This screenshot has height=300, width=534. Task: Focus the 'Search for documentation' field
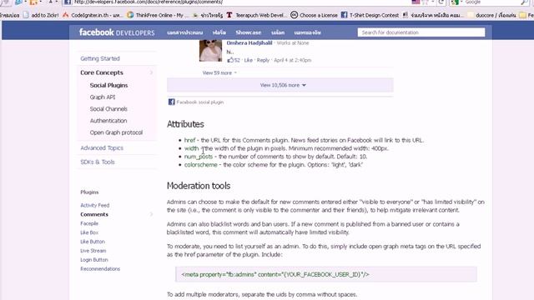coord(421,32)
